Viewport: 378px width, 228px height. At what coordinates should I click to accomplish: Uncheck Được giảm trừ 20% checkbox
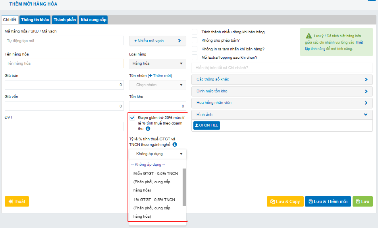(132, 118)
